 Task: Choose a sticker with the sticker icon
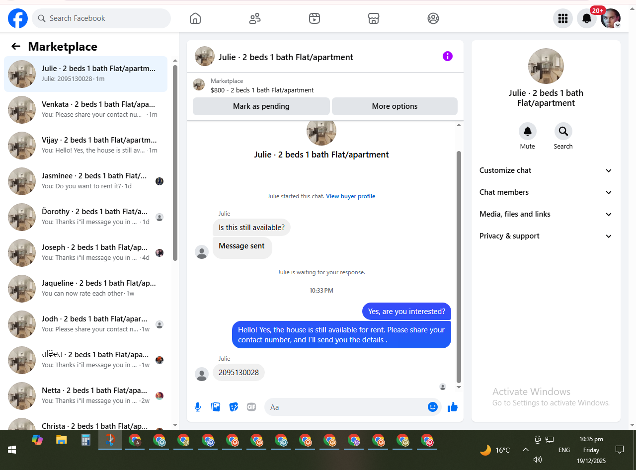[x=234, y=407]
